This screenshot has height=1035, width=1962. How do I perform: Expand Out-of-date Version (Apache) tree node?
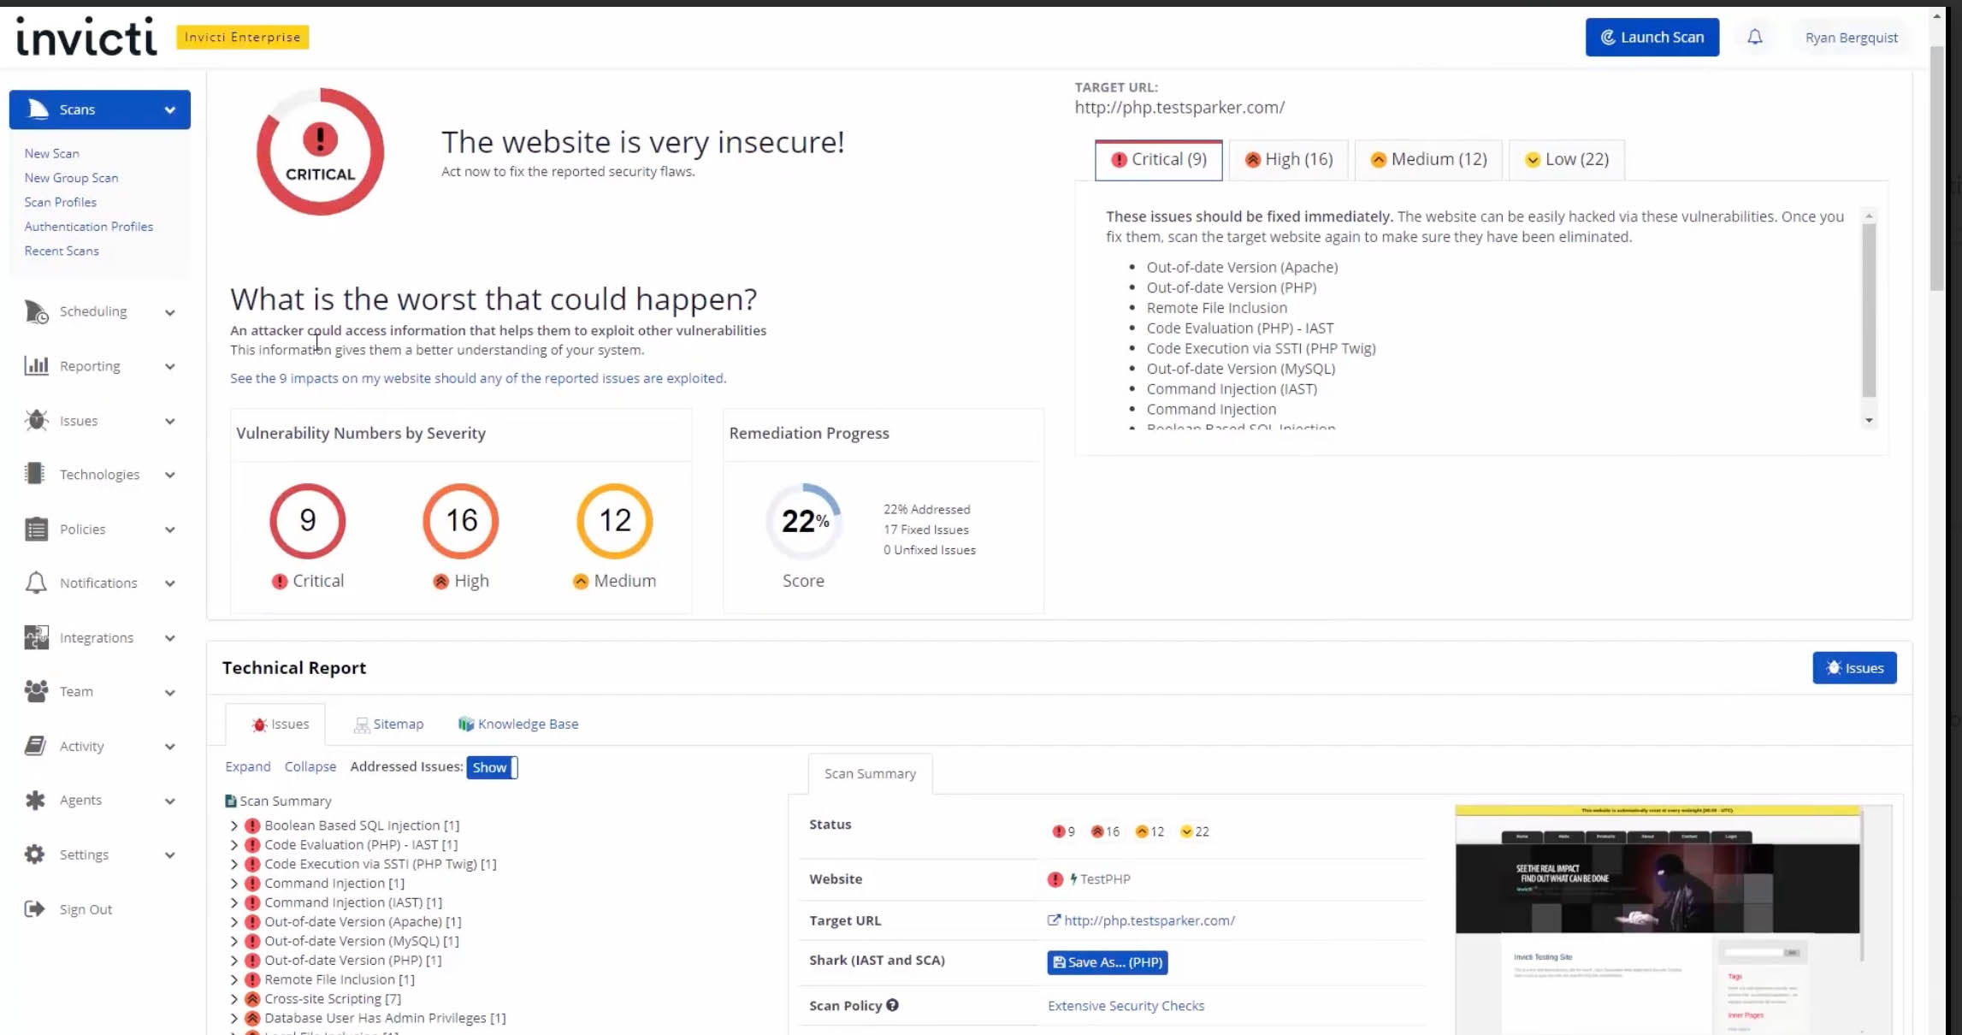pos(233,921)
